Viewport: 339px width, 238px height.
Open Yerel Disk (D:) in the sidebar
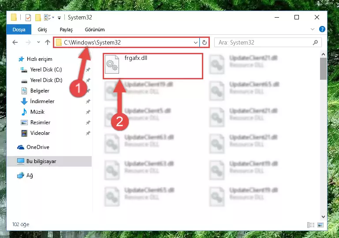[x=46, y=80]
